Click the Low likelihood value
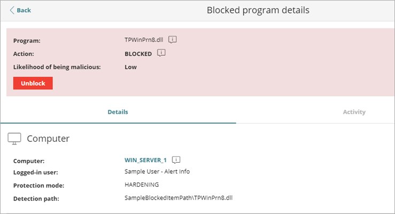Viewport: 395px width, 214px height. pyautogui.click(x=130, y=67)
